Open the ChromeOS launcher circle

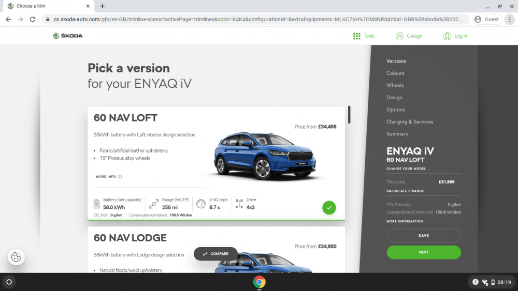click(9, 282)
